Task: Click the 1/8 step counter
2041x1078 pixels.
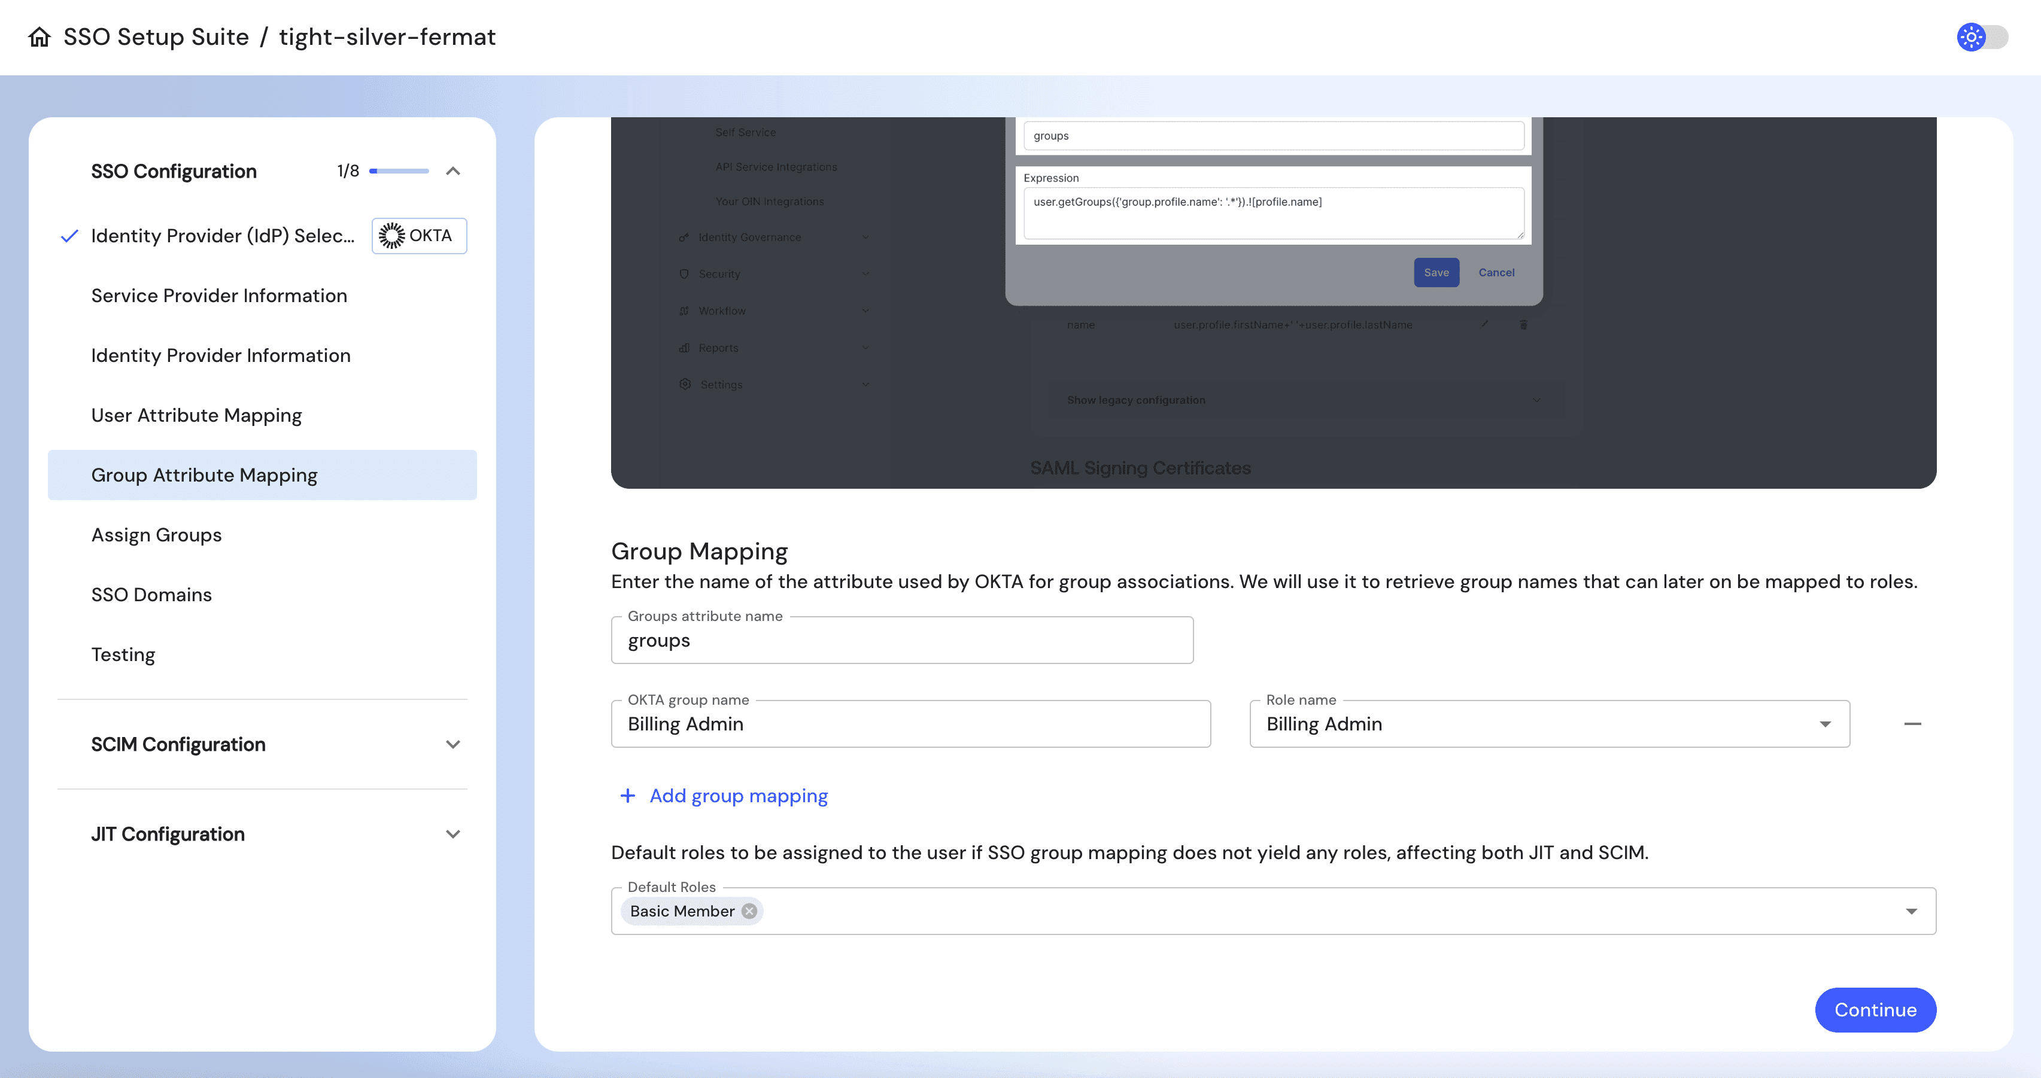Action: pos(348,171)
